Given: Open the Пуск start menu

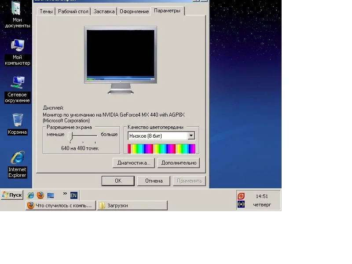Looking at the screenshot, I should [x=12, y=195].
